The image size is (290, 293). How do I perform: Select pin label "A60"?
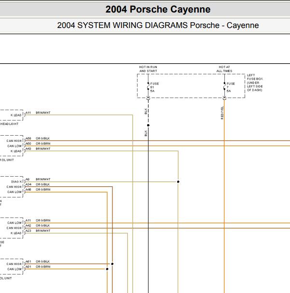click(28, 143)
